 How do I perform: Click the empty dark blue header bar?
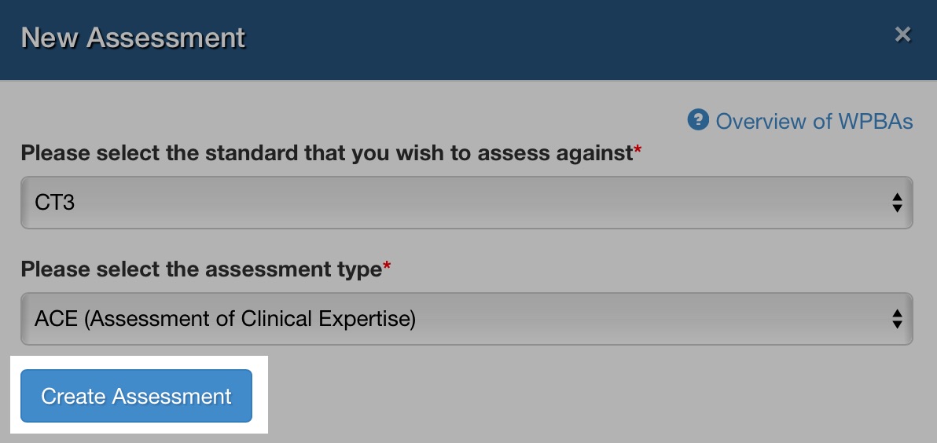point(550,38)
